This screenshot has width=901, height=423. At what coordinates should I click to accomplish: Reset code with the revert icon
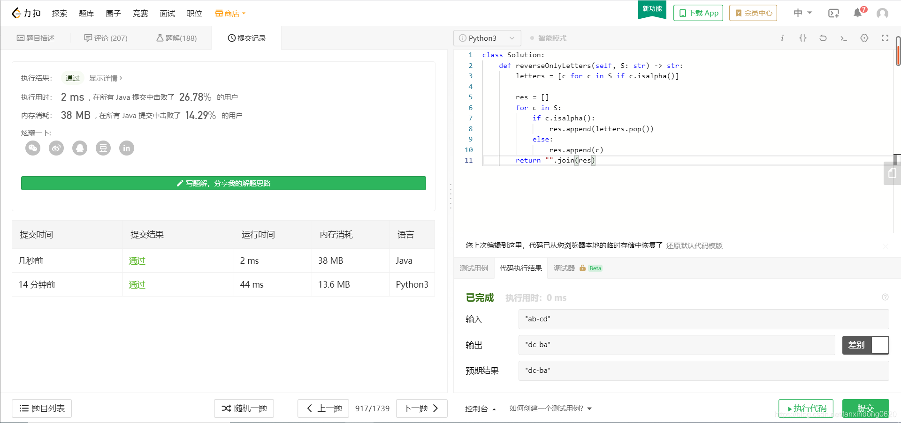pos(823,38)
